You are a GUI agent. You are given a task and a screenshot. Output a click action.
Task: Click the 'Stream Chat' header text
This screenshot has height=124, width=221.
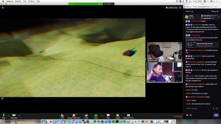189,11
